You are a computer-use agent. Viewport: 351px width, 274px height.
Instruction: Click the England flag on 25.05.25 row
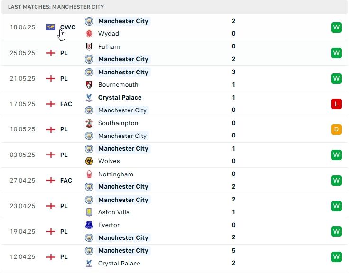pos(51,53)
